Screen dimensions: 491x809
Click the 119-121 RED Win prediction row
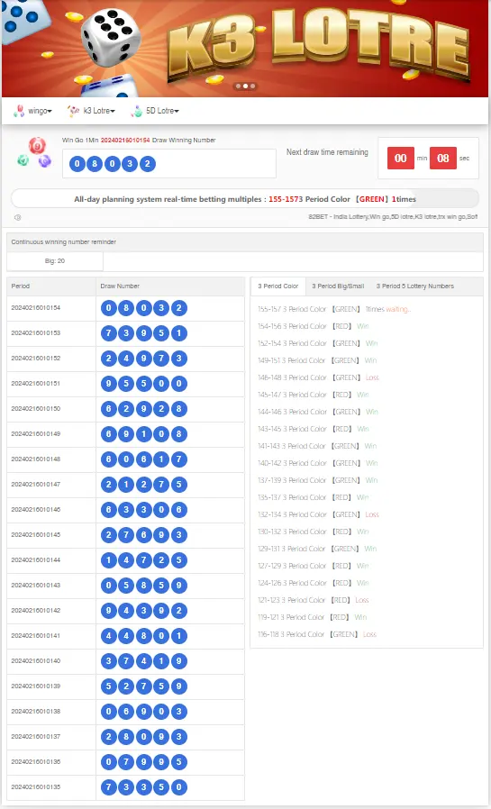(x=313, y=617)
